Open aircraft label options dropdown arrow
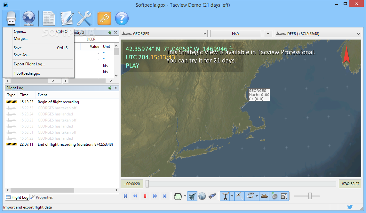The height and width of the screenshot is (213, 366). [x=257, y=196]
